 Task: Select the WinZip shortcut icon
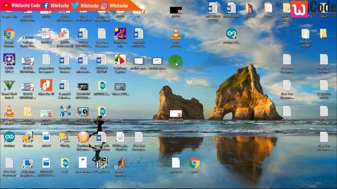[64, 138]
